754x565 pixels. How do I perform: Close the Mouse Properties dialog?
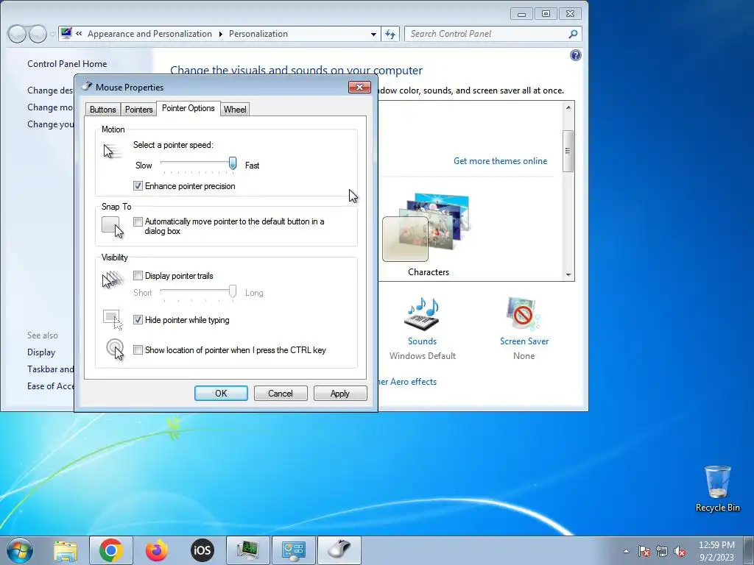point(359,87)
